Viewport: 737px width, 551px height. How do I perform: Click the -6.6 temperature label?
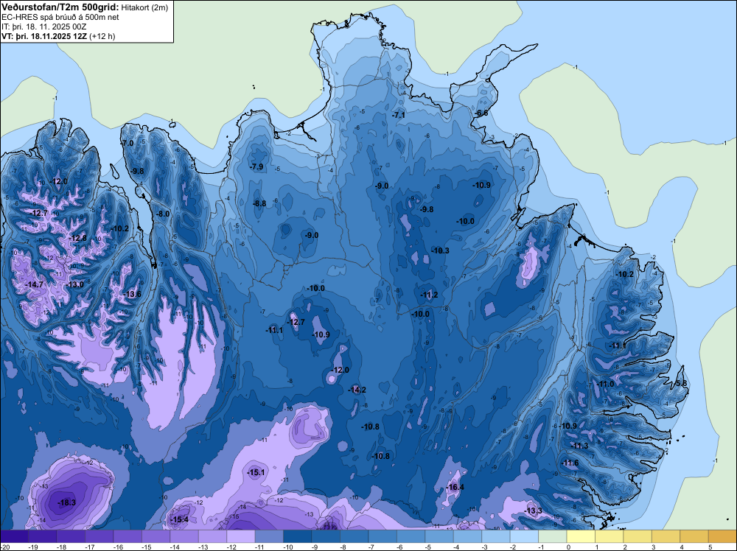click(x=481, y=113)
